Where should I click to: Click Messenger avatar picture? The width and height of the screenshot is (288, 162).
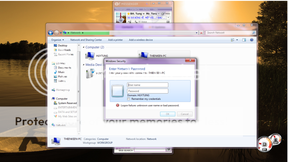(x=121, y=18)
